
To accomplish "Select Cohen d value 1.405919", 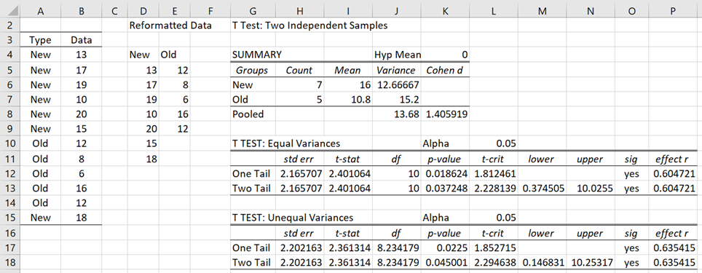I will point(445,114).
